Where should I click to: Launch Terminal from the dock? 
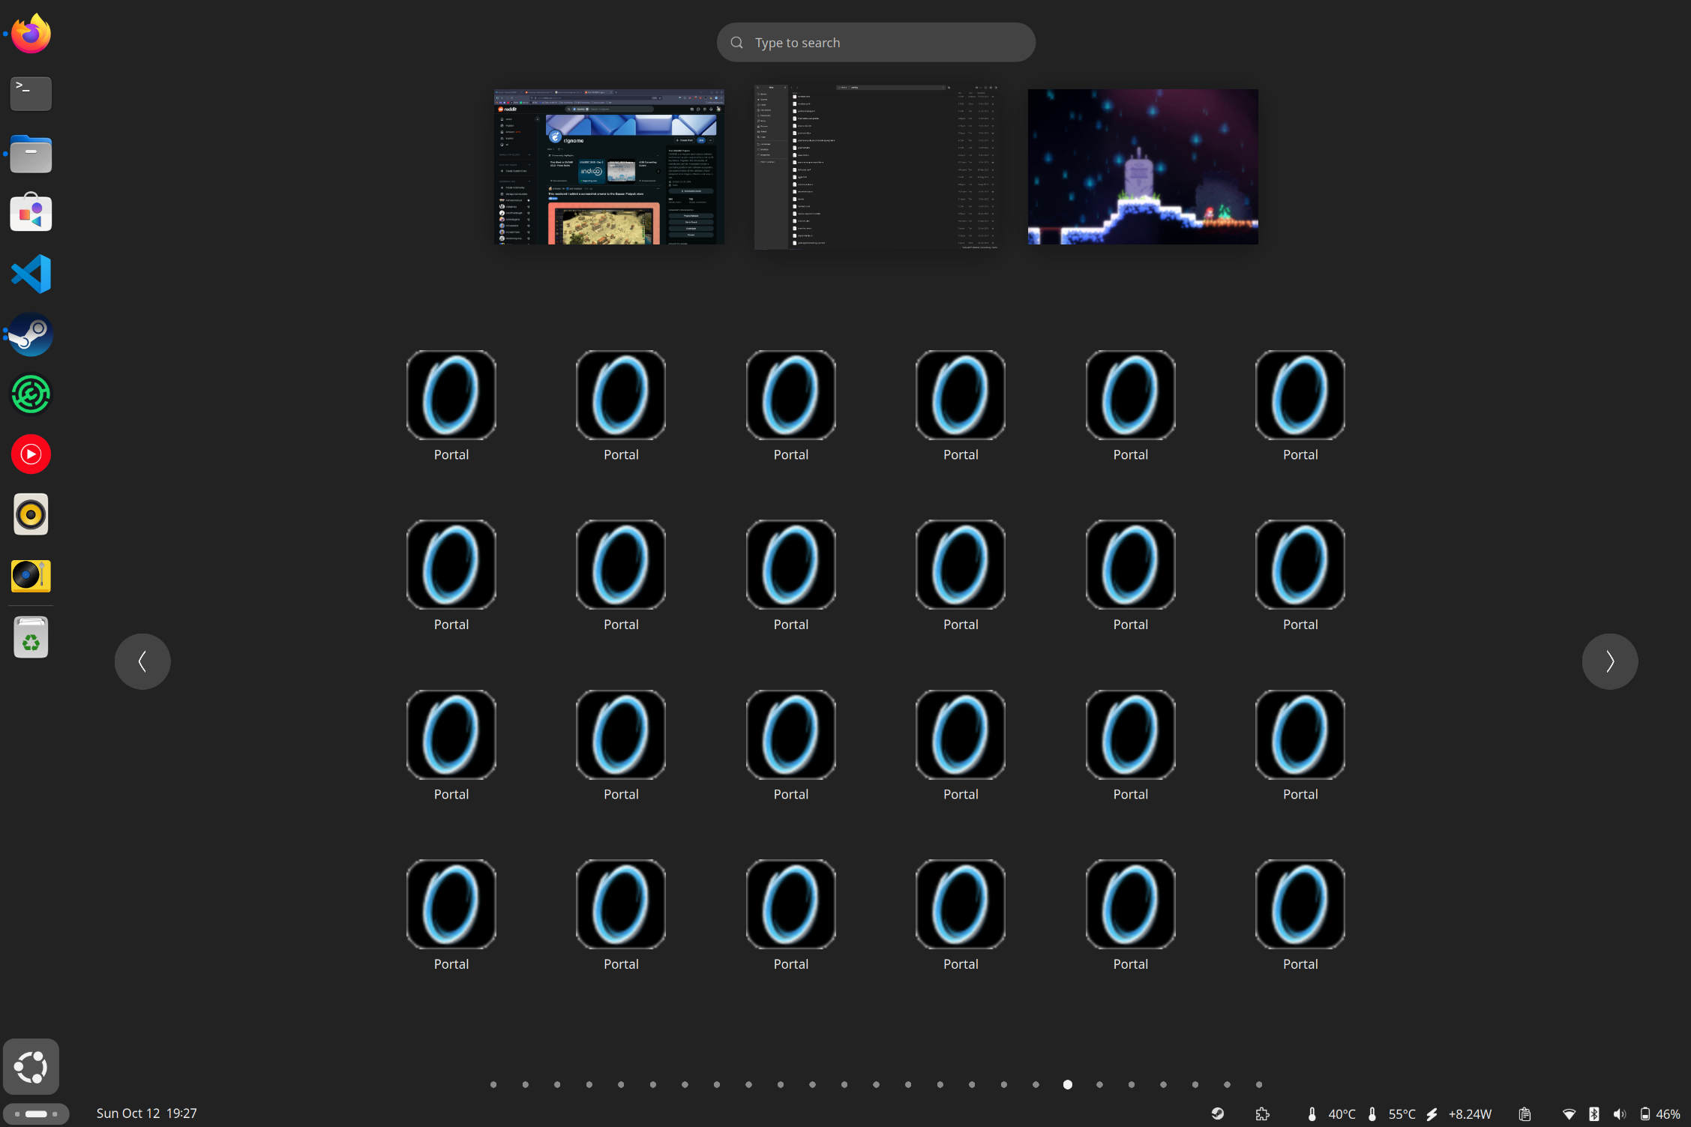[x=31, y=94]
